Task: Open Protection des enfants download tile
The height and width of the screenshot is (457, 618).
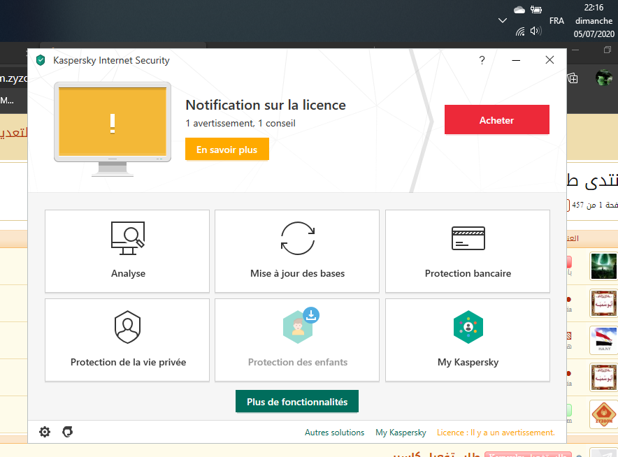Action: click(x=297, y=340)
